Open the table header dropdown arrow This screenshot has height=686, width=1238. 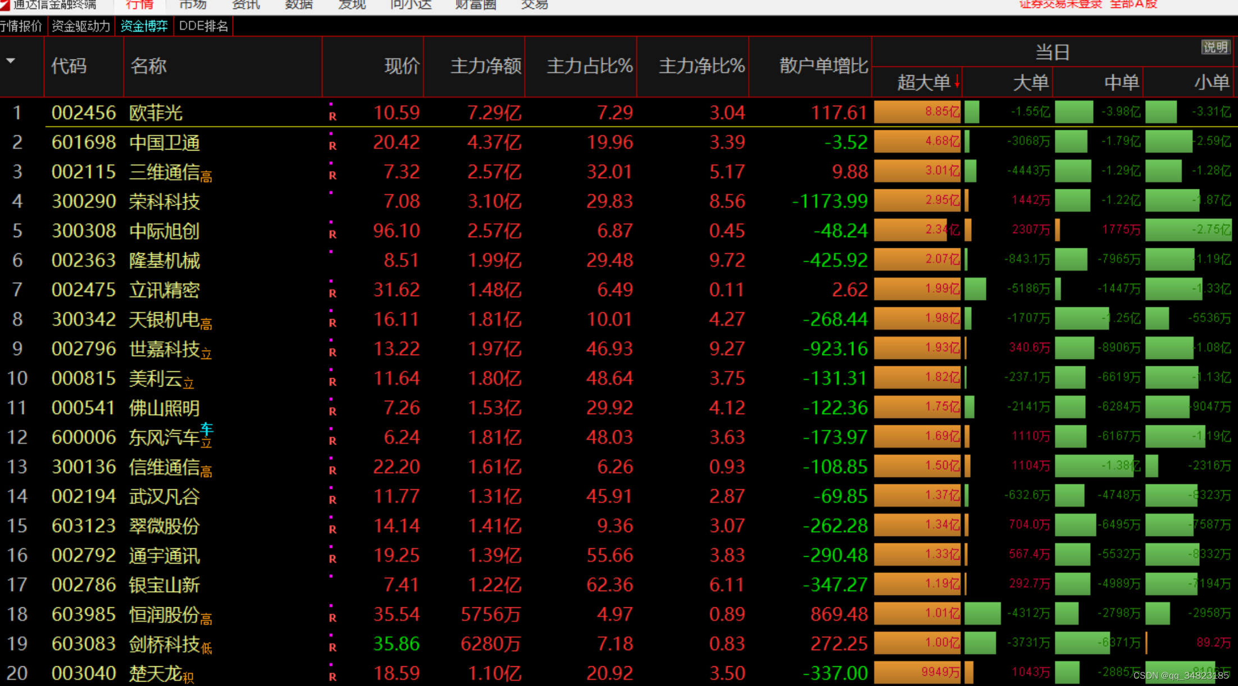pyautogui.click(x=11, y=61)
